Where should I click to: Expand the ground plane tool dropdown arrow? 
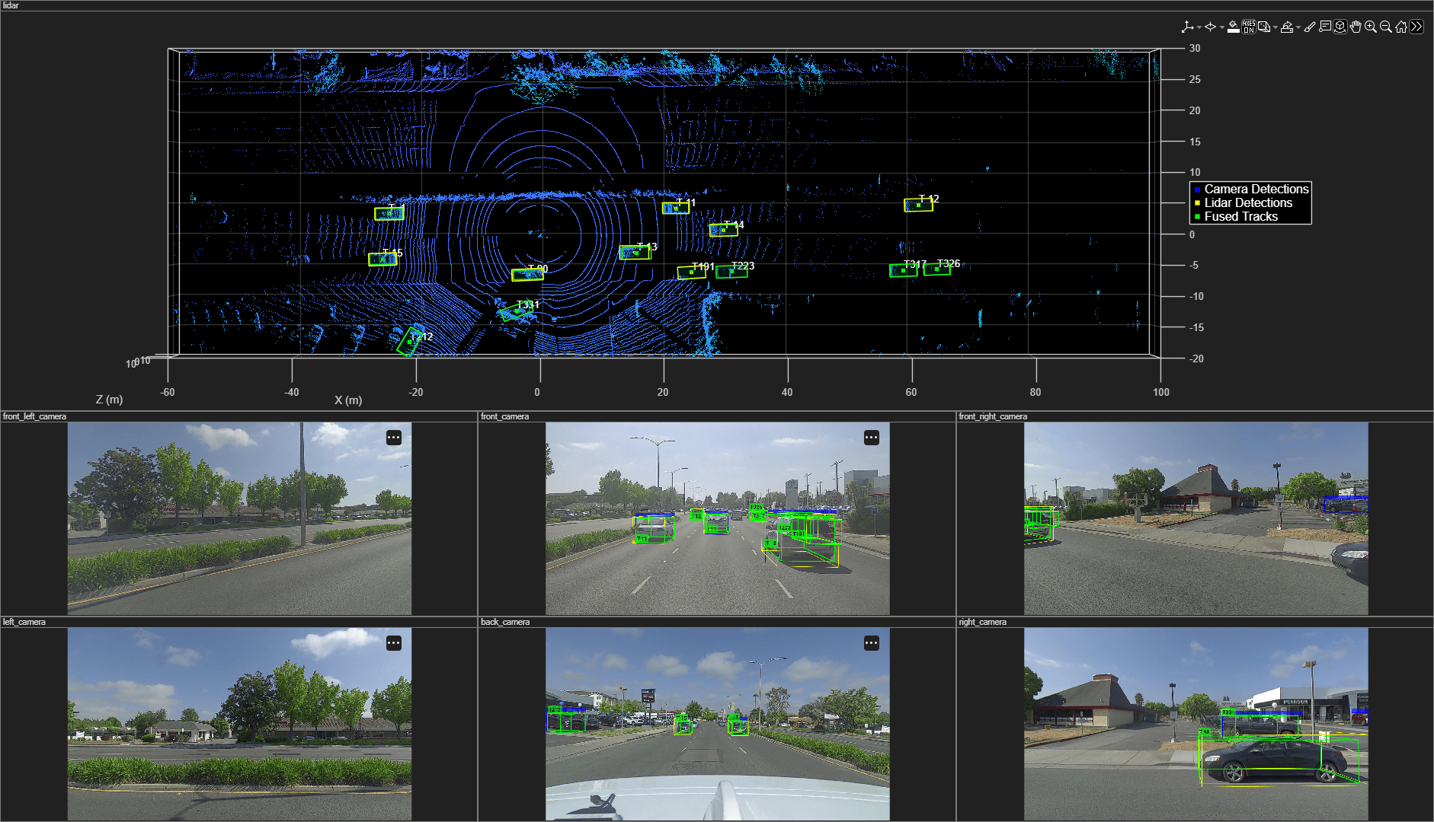pos(1221,27)
